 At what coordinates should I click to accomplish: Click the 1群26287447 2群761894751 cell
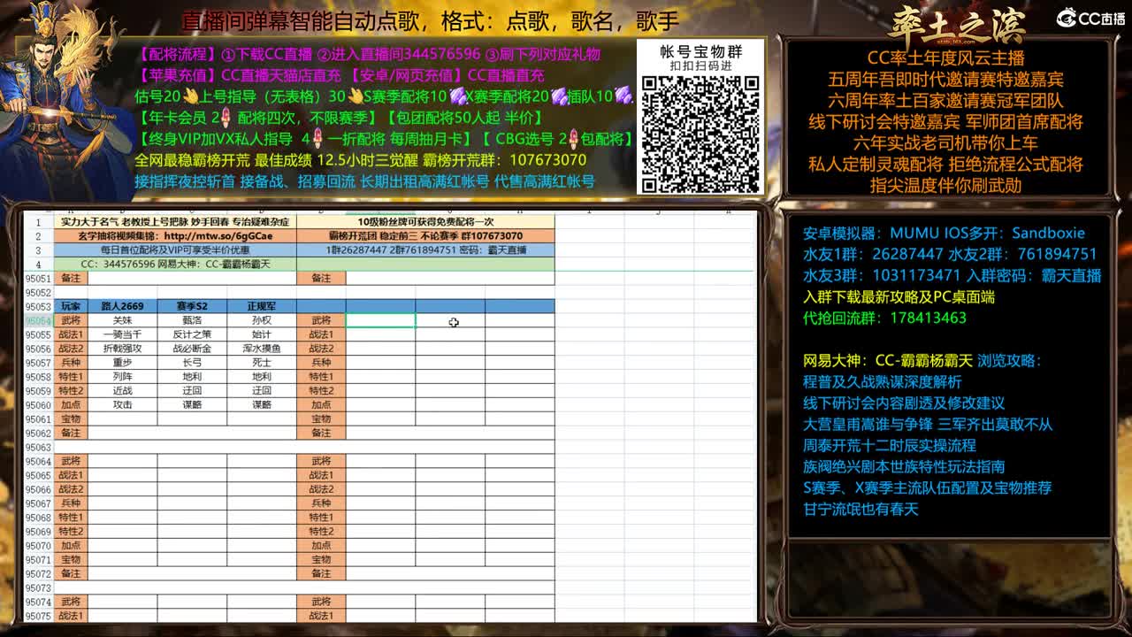425,250
